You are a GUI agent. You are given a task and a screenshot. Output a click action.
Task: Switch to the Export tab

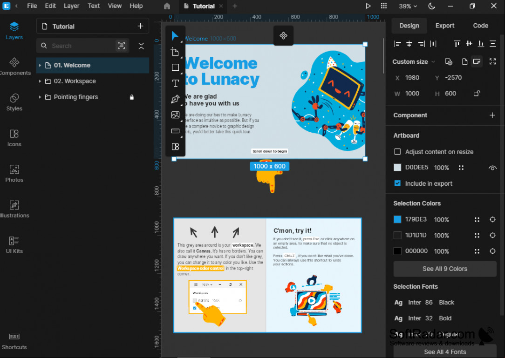coord(445,26)
